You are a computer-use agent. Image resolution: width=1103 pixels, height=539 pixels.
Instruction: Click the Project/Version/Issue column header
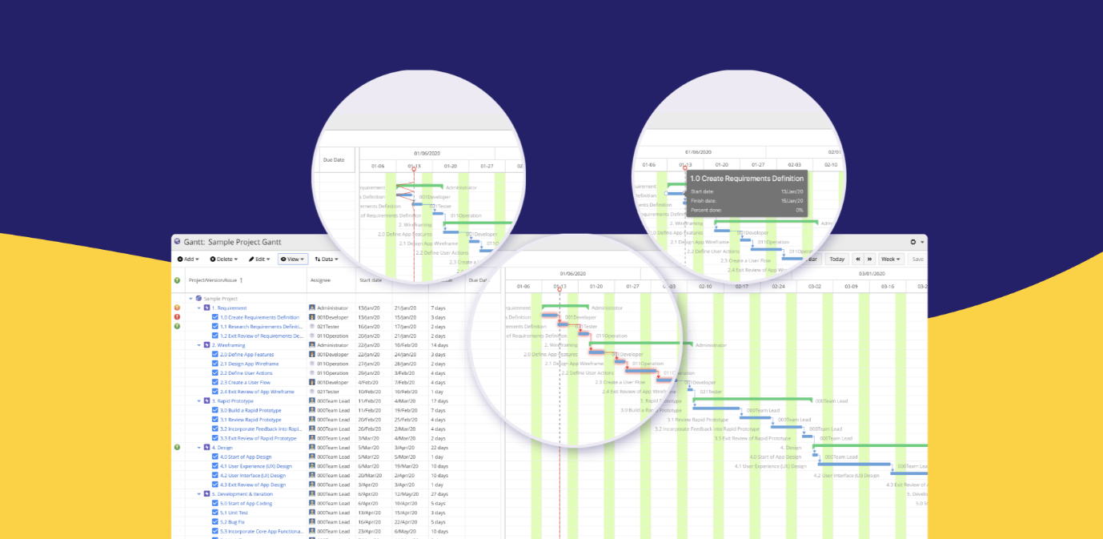[x=214, y=280]
